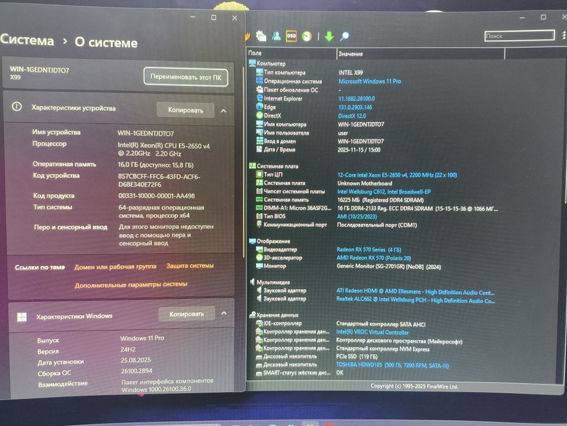Click the Тип BIOS row icon
Image resolution: width=567 pixels, height=426 pixels.
[x=259, y=216]
